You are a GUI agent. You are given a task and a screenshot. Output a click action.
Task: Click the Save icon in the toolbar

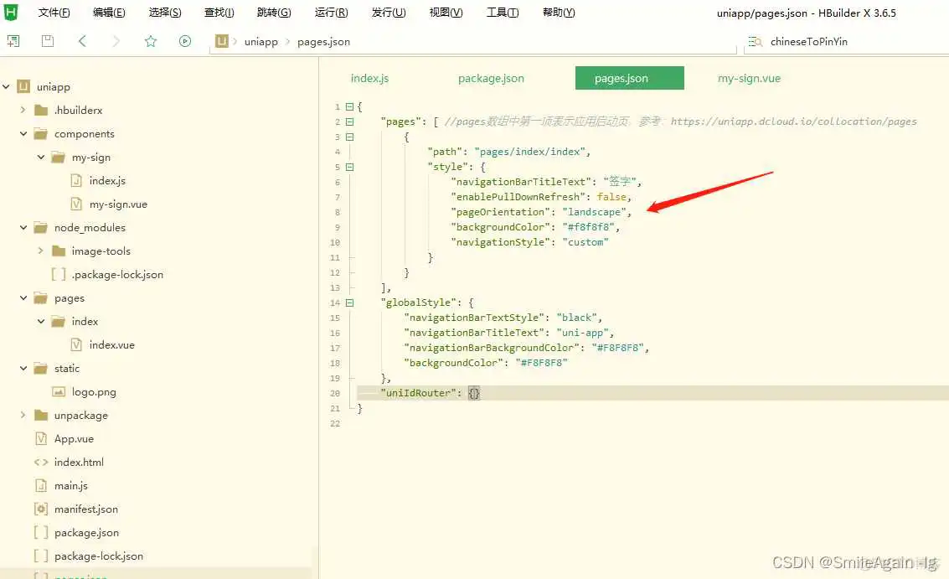pos(47,40)
